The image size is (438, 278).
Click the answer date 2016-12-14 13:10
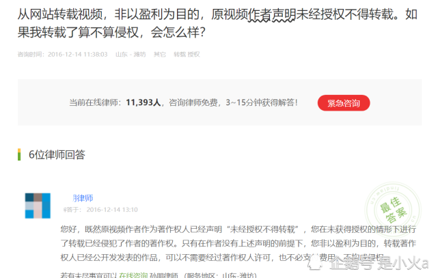(112, 210)
